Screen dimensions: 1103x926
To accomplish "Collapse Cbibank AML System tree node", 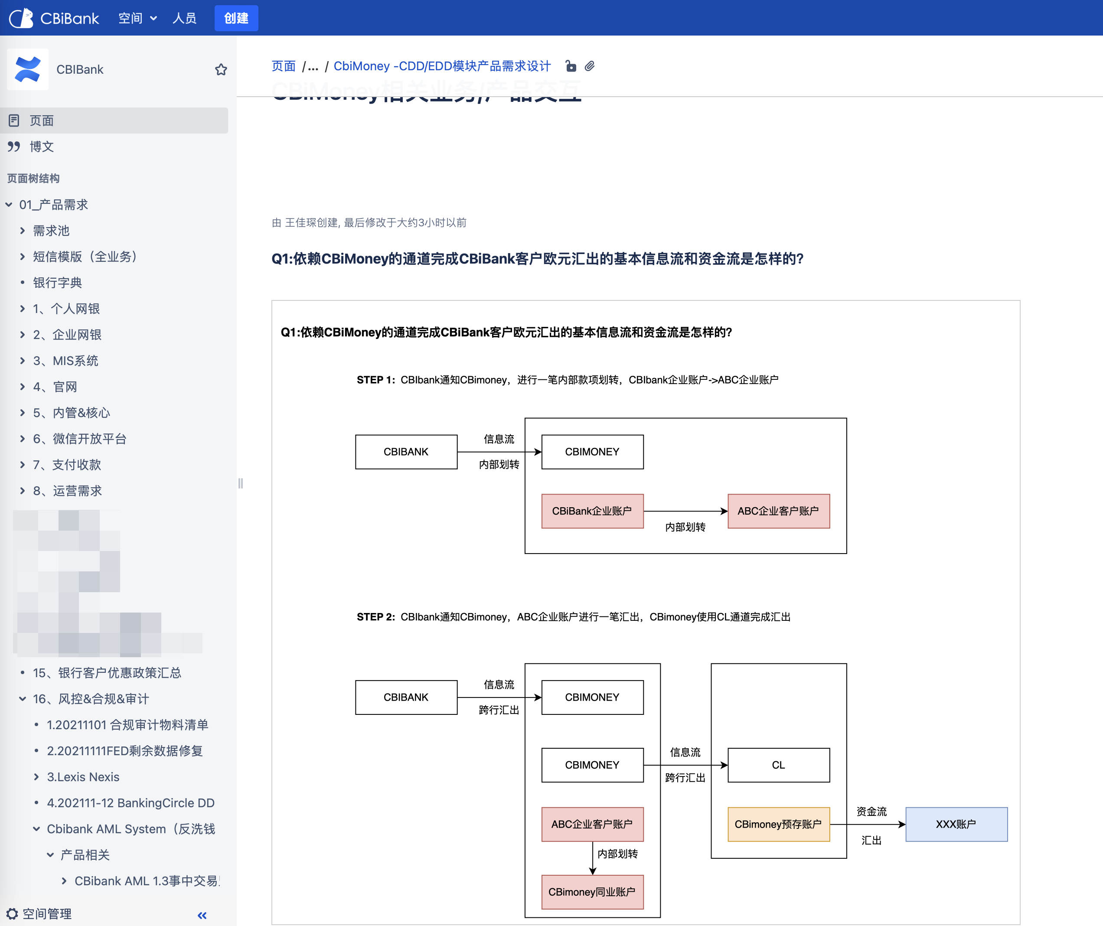I will 36,829.
